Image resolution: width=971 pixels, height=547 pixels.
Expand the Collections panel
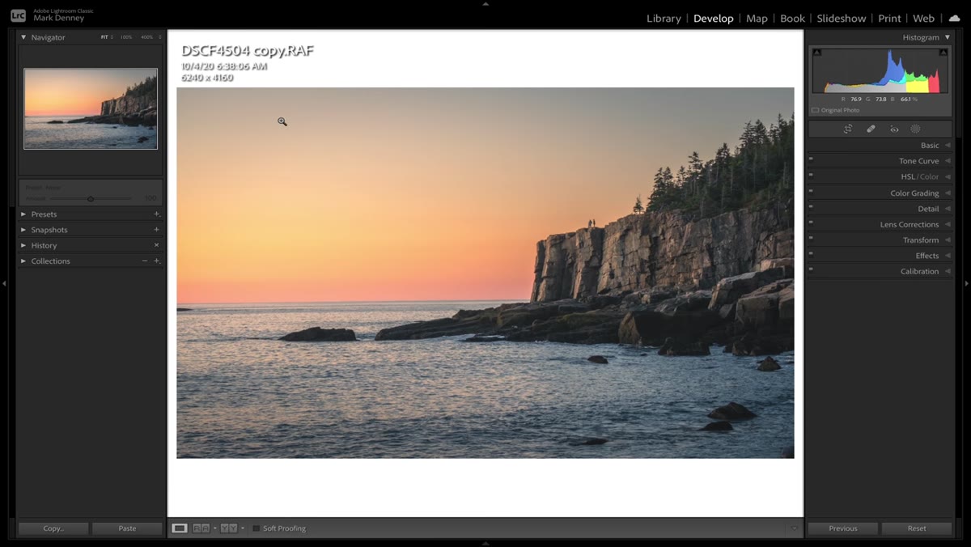click(23, 261)
